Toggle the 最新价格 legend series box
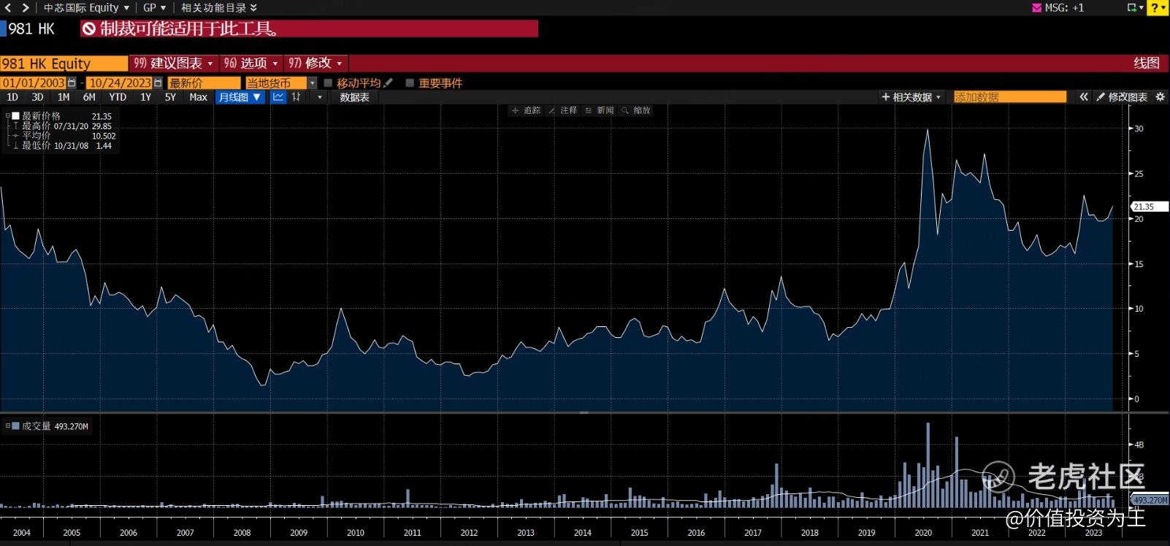 click(x=15, y=116)
